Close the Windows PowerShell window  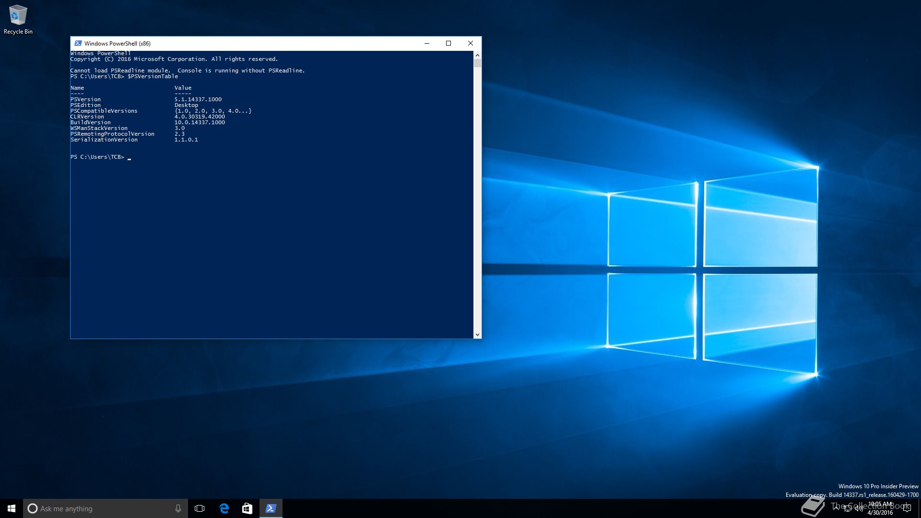tap(471, 43)
